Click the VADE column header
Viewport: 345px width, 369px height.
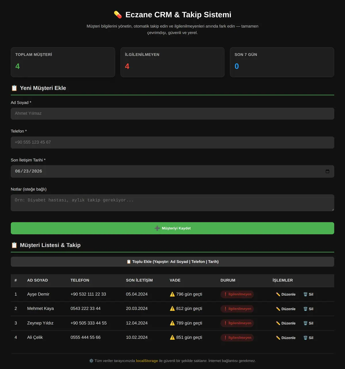pos(175,280)
